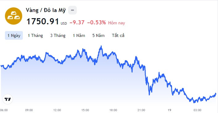Image resolution: width=218 pixels, height=113 pixels.
Task: Click the Hôm nay label
Action: pyautogui.click(x=117, y=23)
